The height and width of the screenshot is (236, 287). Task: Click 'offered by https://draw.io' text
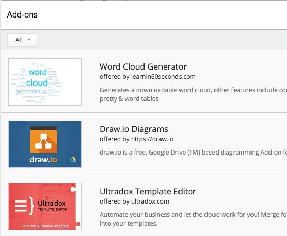tap(136, 139)
